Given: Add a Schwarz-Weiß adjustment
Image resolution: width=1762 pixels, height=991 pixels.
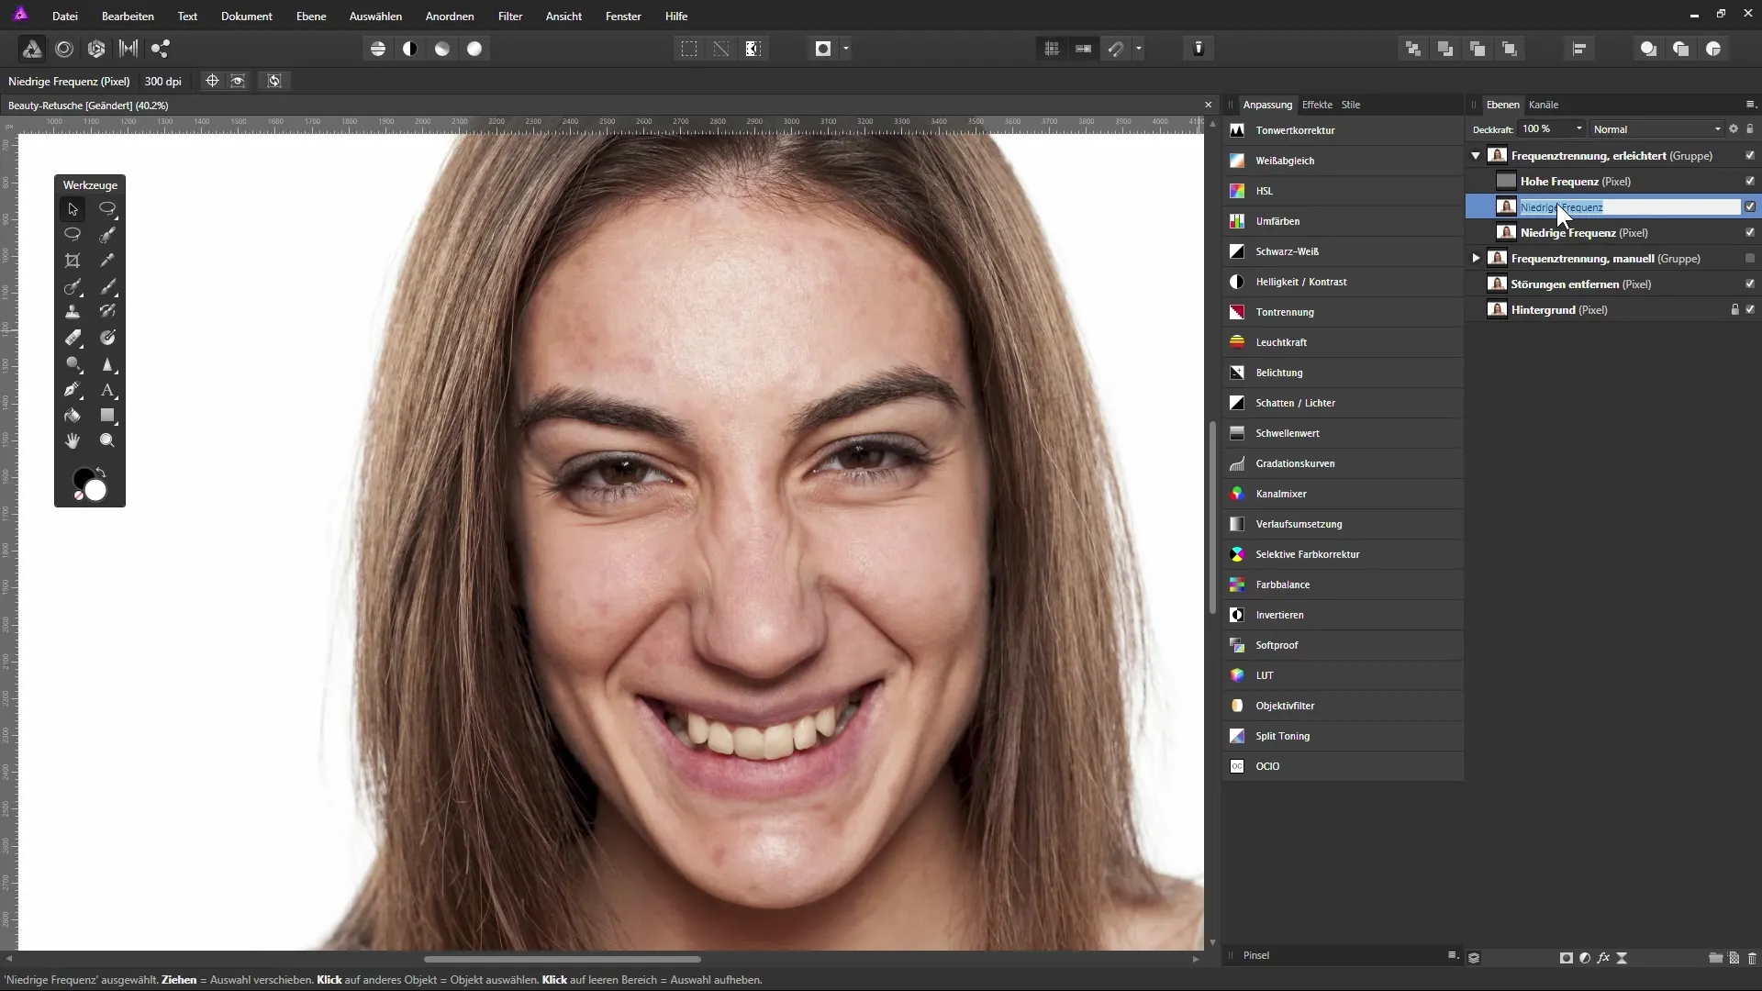Looking at the screenshot, I should pos(1343,251).
